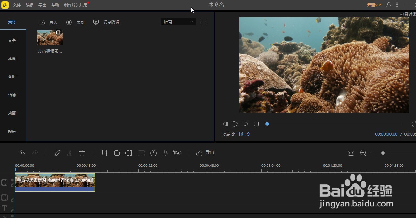Click the preview progress slider handle
This screenshot has height=218, width=416.
pyautogui.click(x=267, y=124)
